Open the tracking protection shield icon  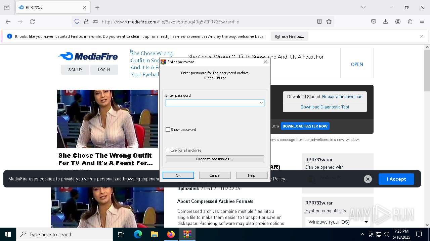point(77,21)
